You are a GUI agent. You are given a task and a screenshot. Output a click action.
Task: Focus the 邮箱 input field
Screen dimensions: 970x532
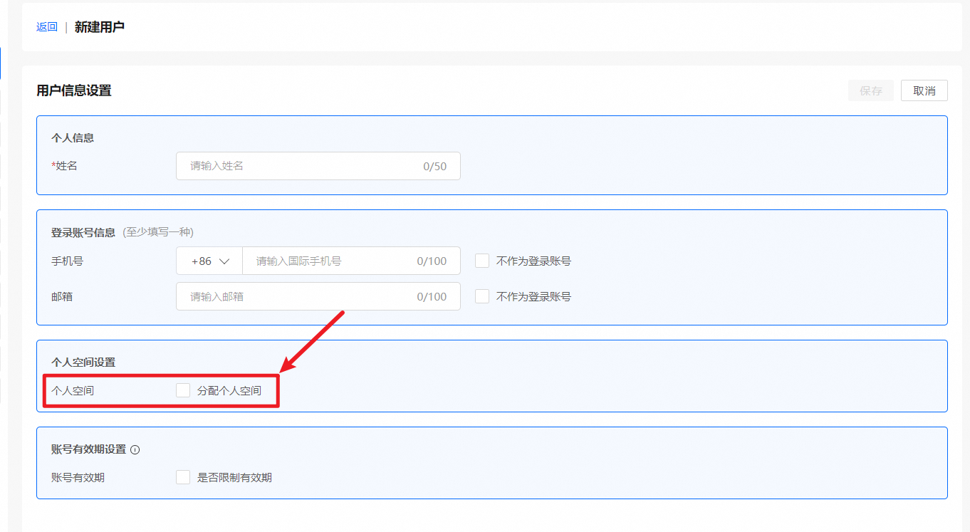(x=318, y=296)
